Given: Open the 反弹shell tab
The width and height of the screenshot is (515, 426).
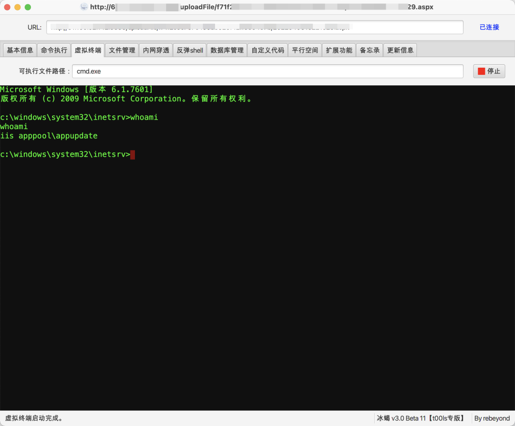Looking at the screenshot, I should 189,50.
